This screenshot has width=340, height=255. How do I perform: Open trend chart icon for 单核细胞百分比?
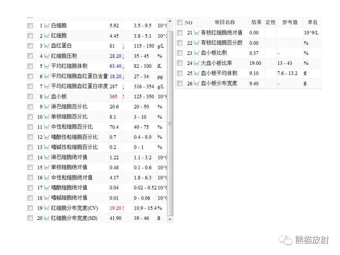tap(47, 117)
